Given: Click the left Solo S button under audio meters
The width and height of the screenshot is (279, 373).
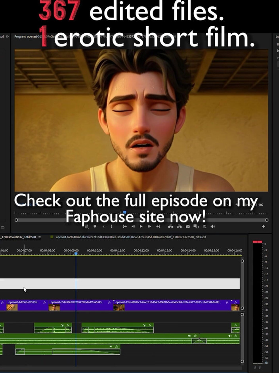Looking at the screenshot, I should click(x=256, y=367).
